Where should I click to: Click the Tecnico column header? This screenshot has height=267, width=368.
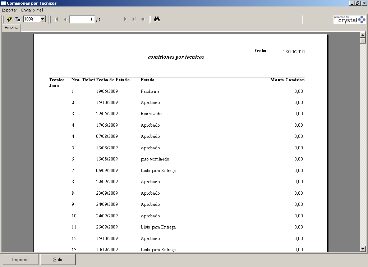[56, 80]
